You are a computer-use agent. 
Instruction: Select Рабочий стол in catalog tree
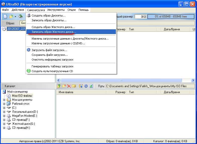point(21,104)
